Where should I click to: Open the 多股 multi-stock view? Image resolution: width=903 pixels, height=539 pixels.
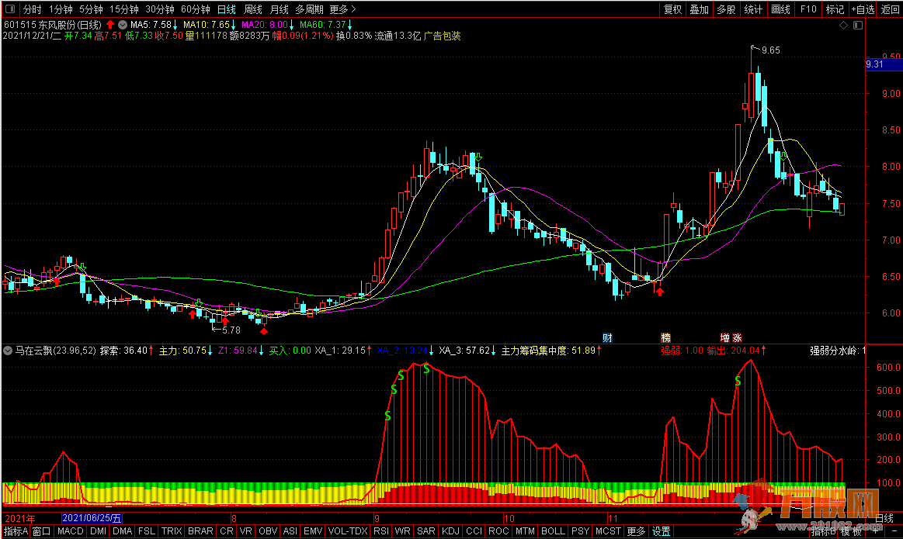[726, 9]
